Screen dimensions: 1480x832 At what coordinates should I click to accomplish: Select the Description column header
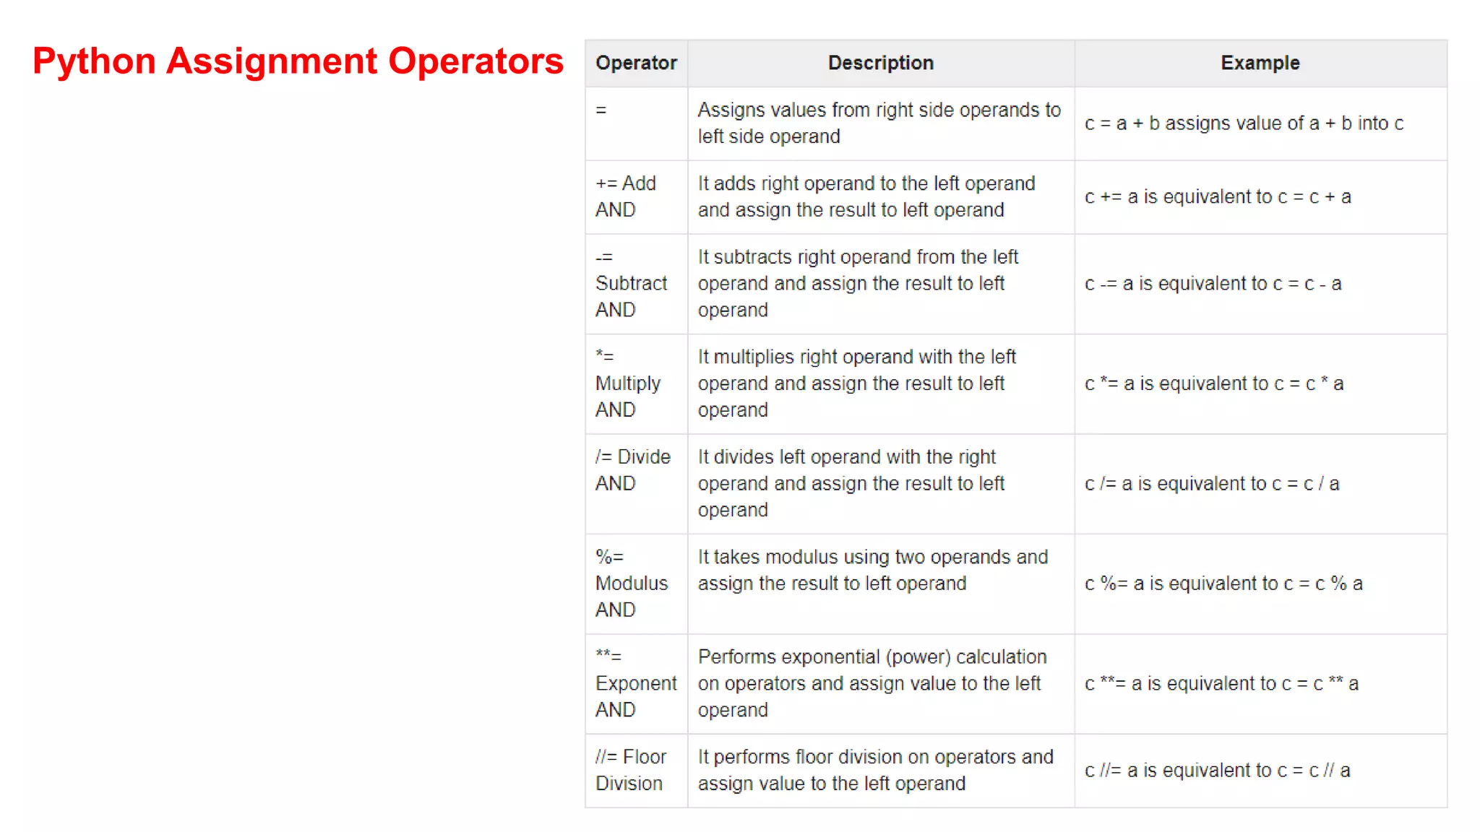point(881,63)
